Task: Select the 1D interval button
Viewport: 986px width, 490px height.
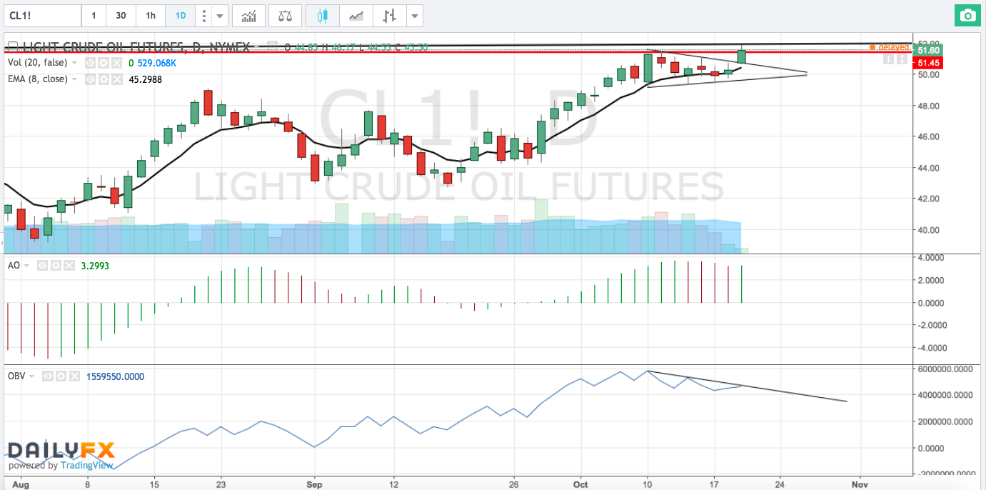Action: (x=179, y=16)
